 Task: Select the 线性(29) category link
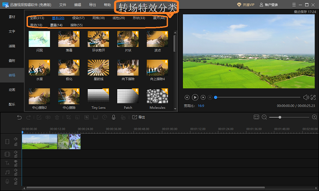click(119, 18)
